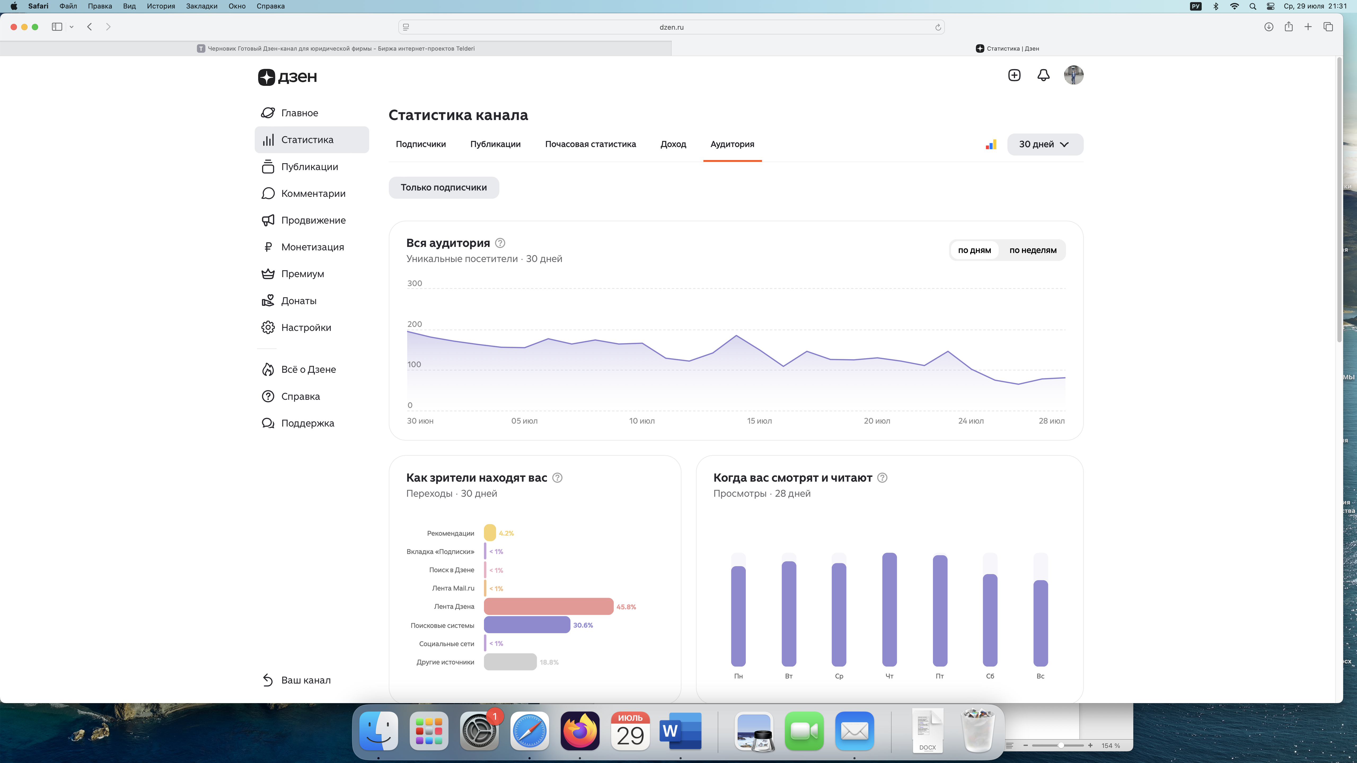Open Microsoft Word from the Dock
The width and height of the screenshot is (1357, 763).
pyautogui.click(x=681, y=731)
